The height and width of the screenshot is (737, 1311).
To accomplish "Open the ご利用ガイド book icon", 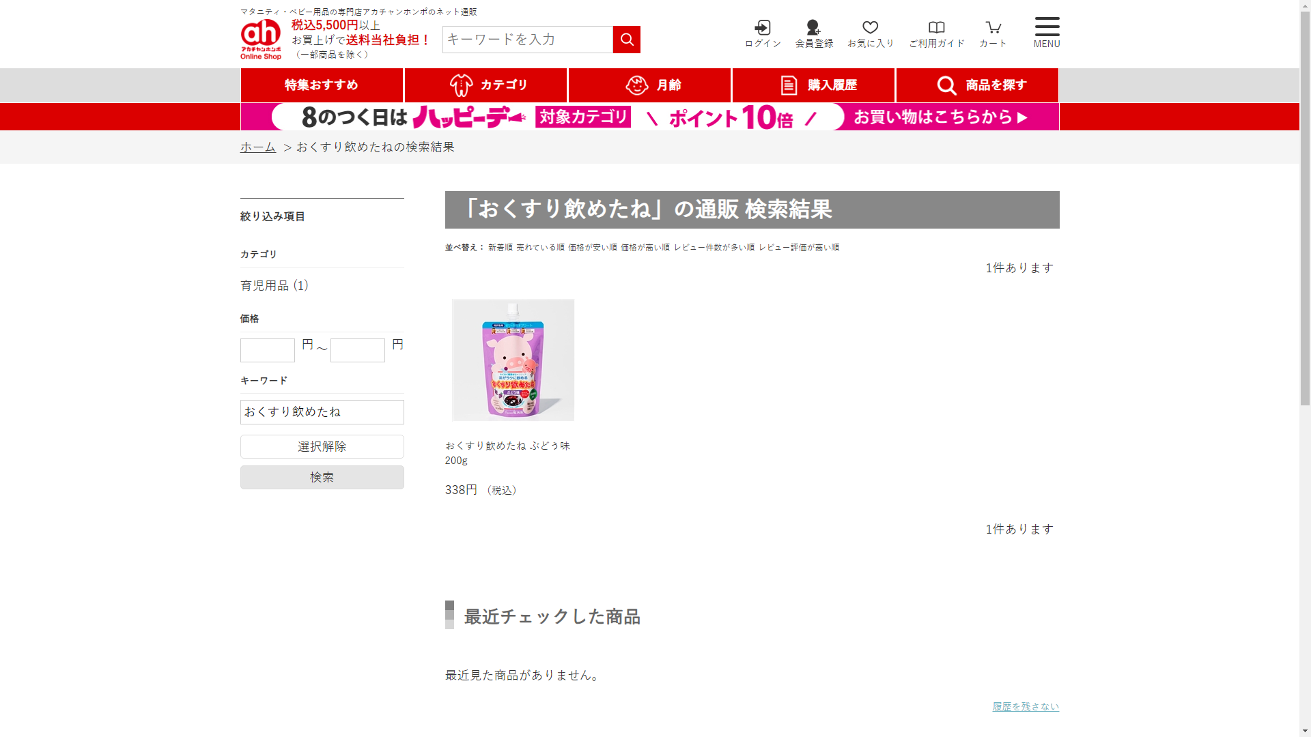I will 936,33.
